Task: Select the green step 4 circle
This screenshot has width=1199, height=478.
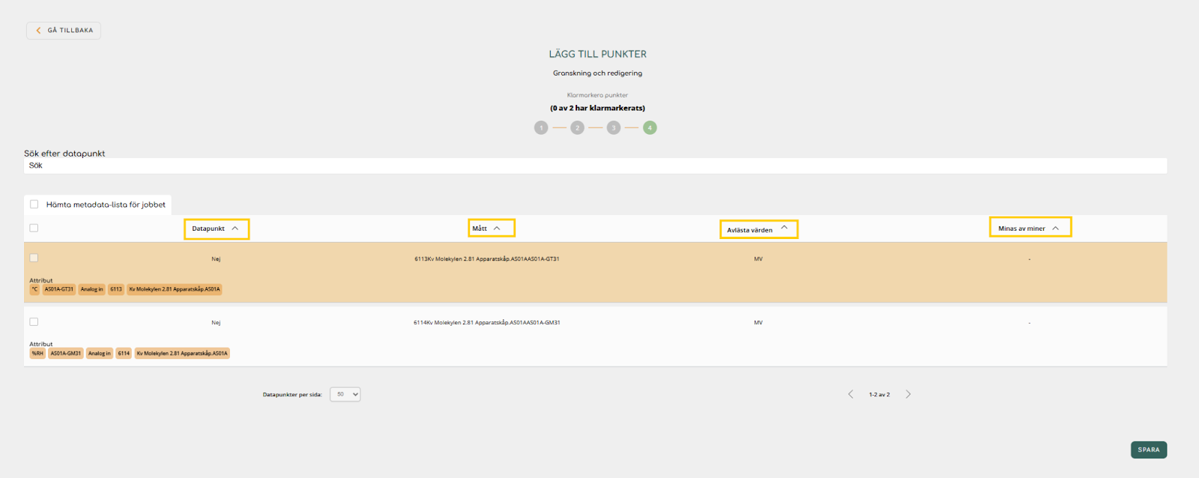Action: point(650,128)
